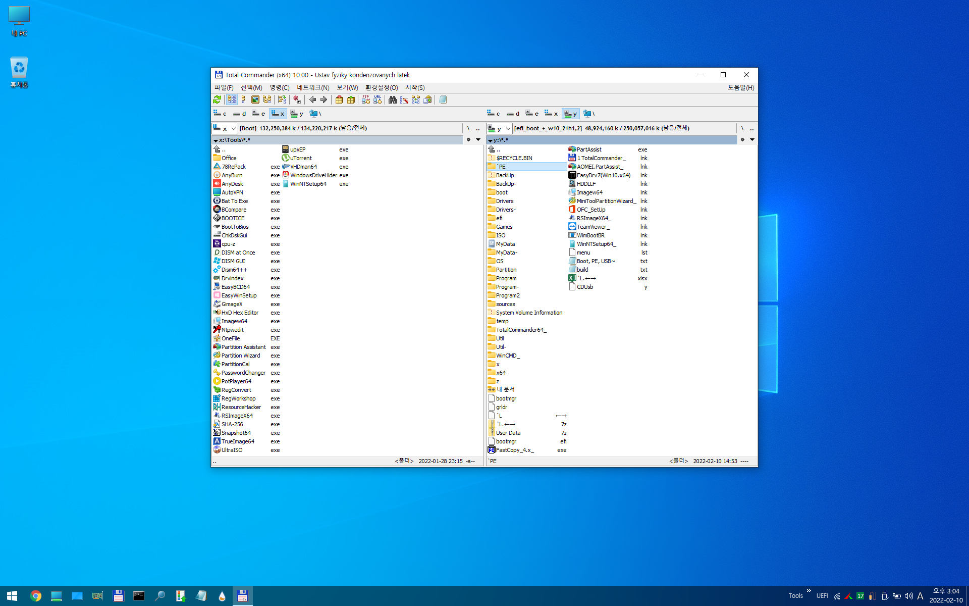Open right panel favorites asterisk button
The width and height of the screenshot is (969, 606).
(742, 140)
